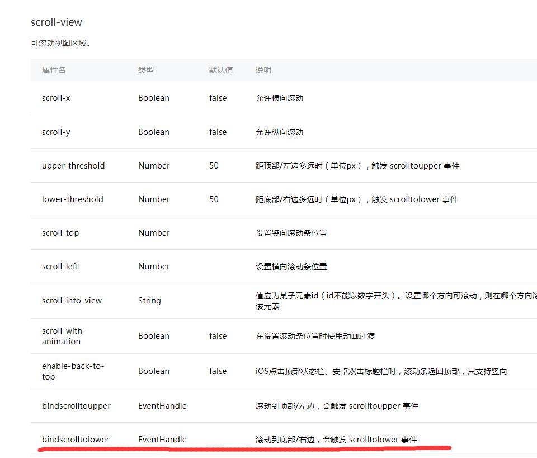This screenshot has width=537, height=458.
Task: Select the scroll-into-view property name
Action: pos(72,301)
